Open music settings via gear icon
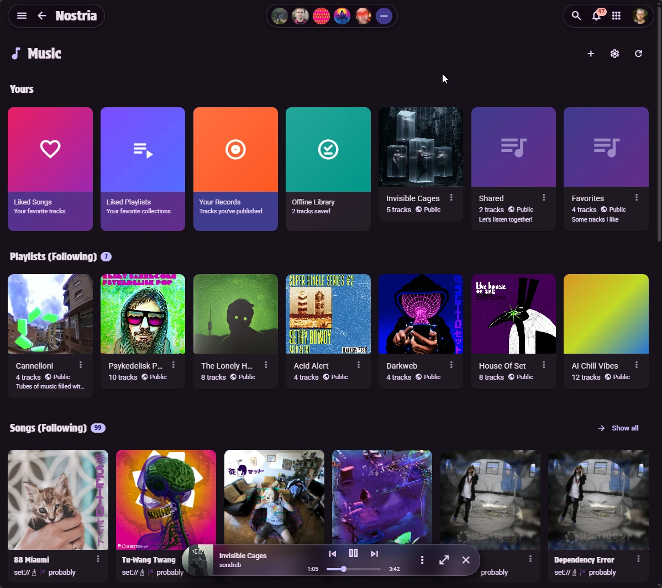Image resolution: width=662 pixels, height=588 pixels. pos(614,54)
